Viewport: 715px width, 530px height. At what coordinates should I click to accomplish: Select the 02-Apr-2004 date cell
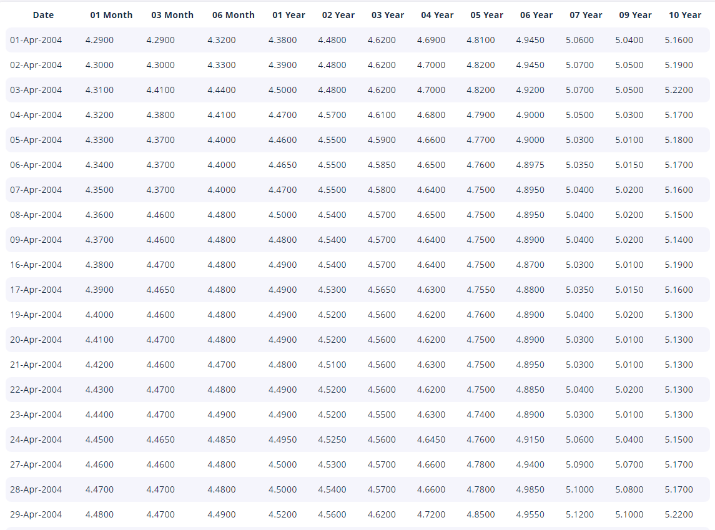tap(36, 65)
